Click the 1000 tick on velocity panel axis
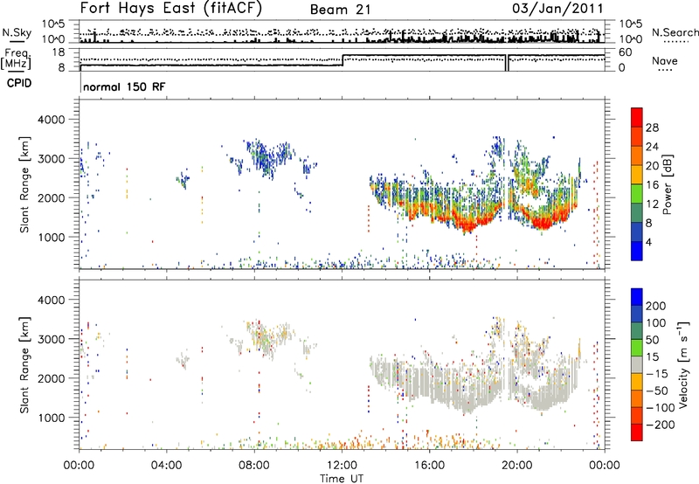699x484 pixels. click(51, 418)
